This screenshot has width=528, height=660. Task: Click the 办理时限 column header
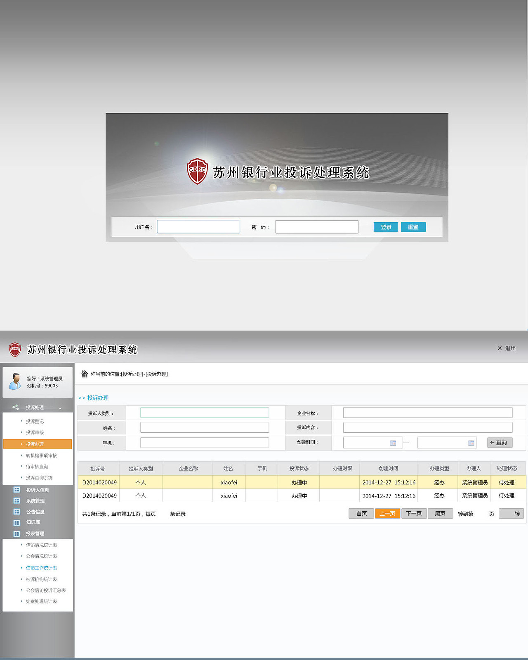click(342, 468)
